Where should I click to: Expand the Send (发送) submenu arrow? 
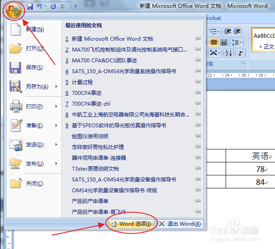56,145
